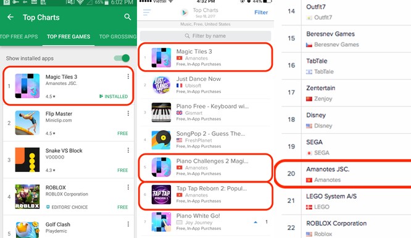Screen dimensions: 411x238
Task: Click the Filter link
Action: point(261,12)
